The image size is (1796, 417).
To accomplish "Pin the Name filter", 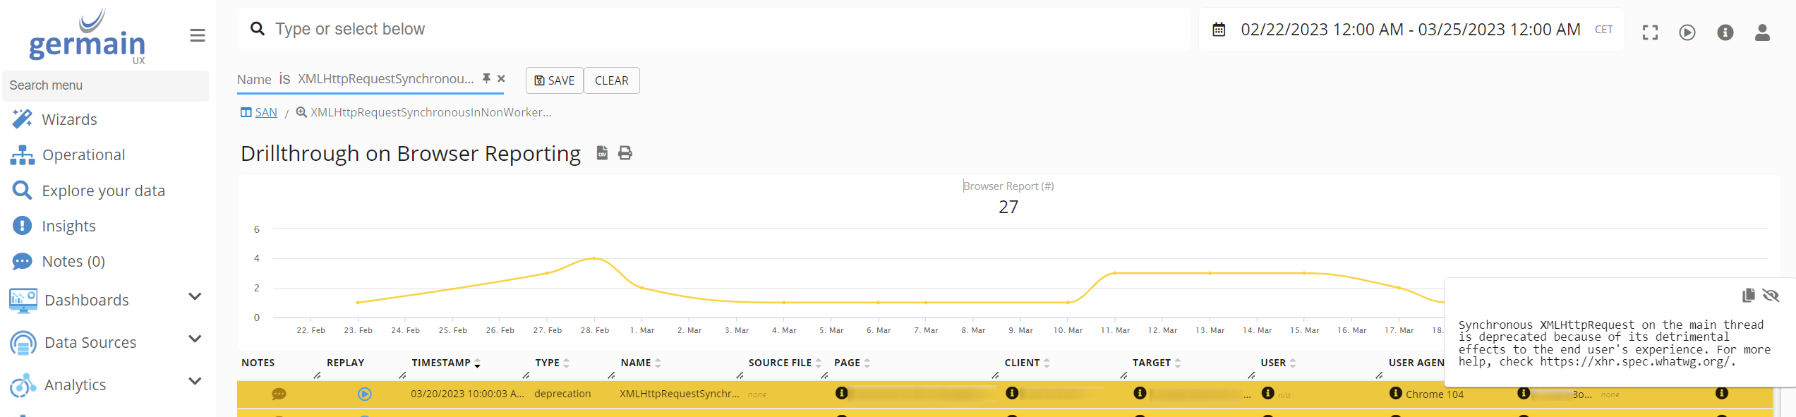I will (486, 78).
